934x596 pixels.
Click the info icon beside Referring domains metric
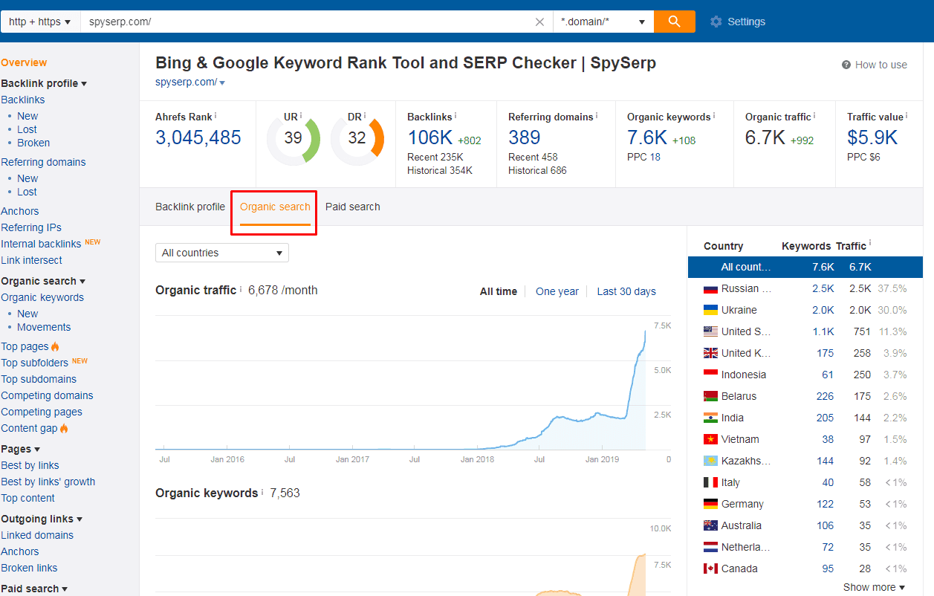pos(597,116)
